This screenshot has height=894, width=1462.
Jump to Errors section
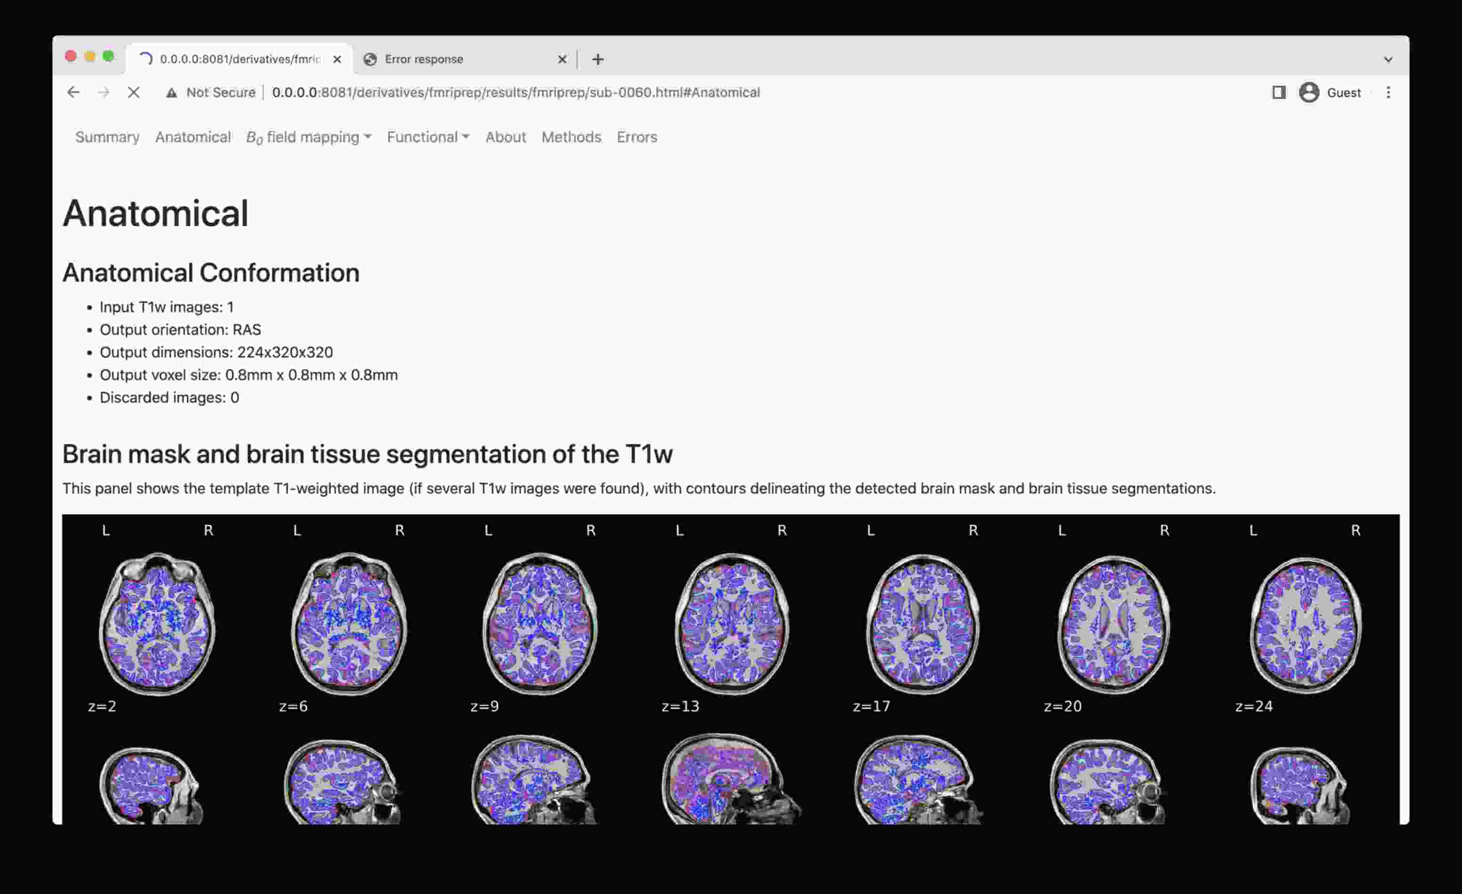637,137
